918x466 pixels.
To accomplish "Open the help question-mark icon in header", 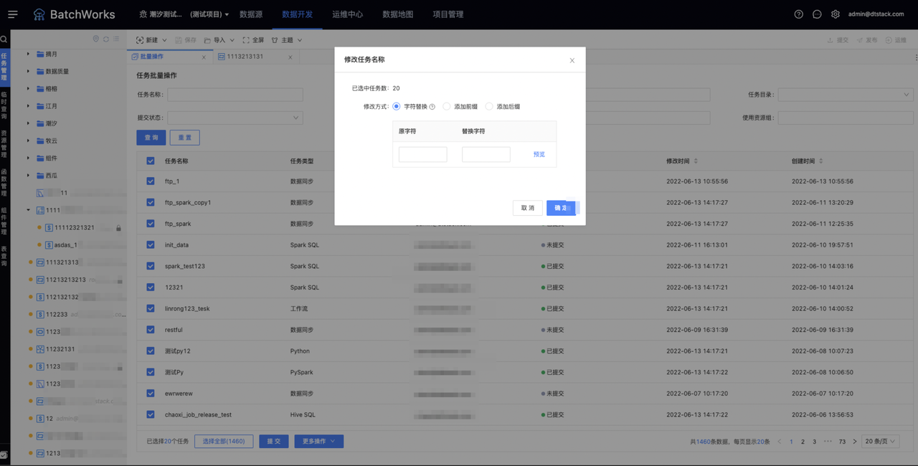I will pyautogui.click(x=799, y=14).
